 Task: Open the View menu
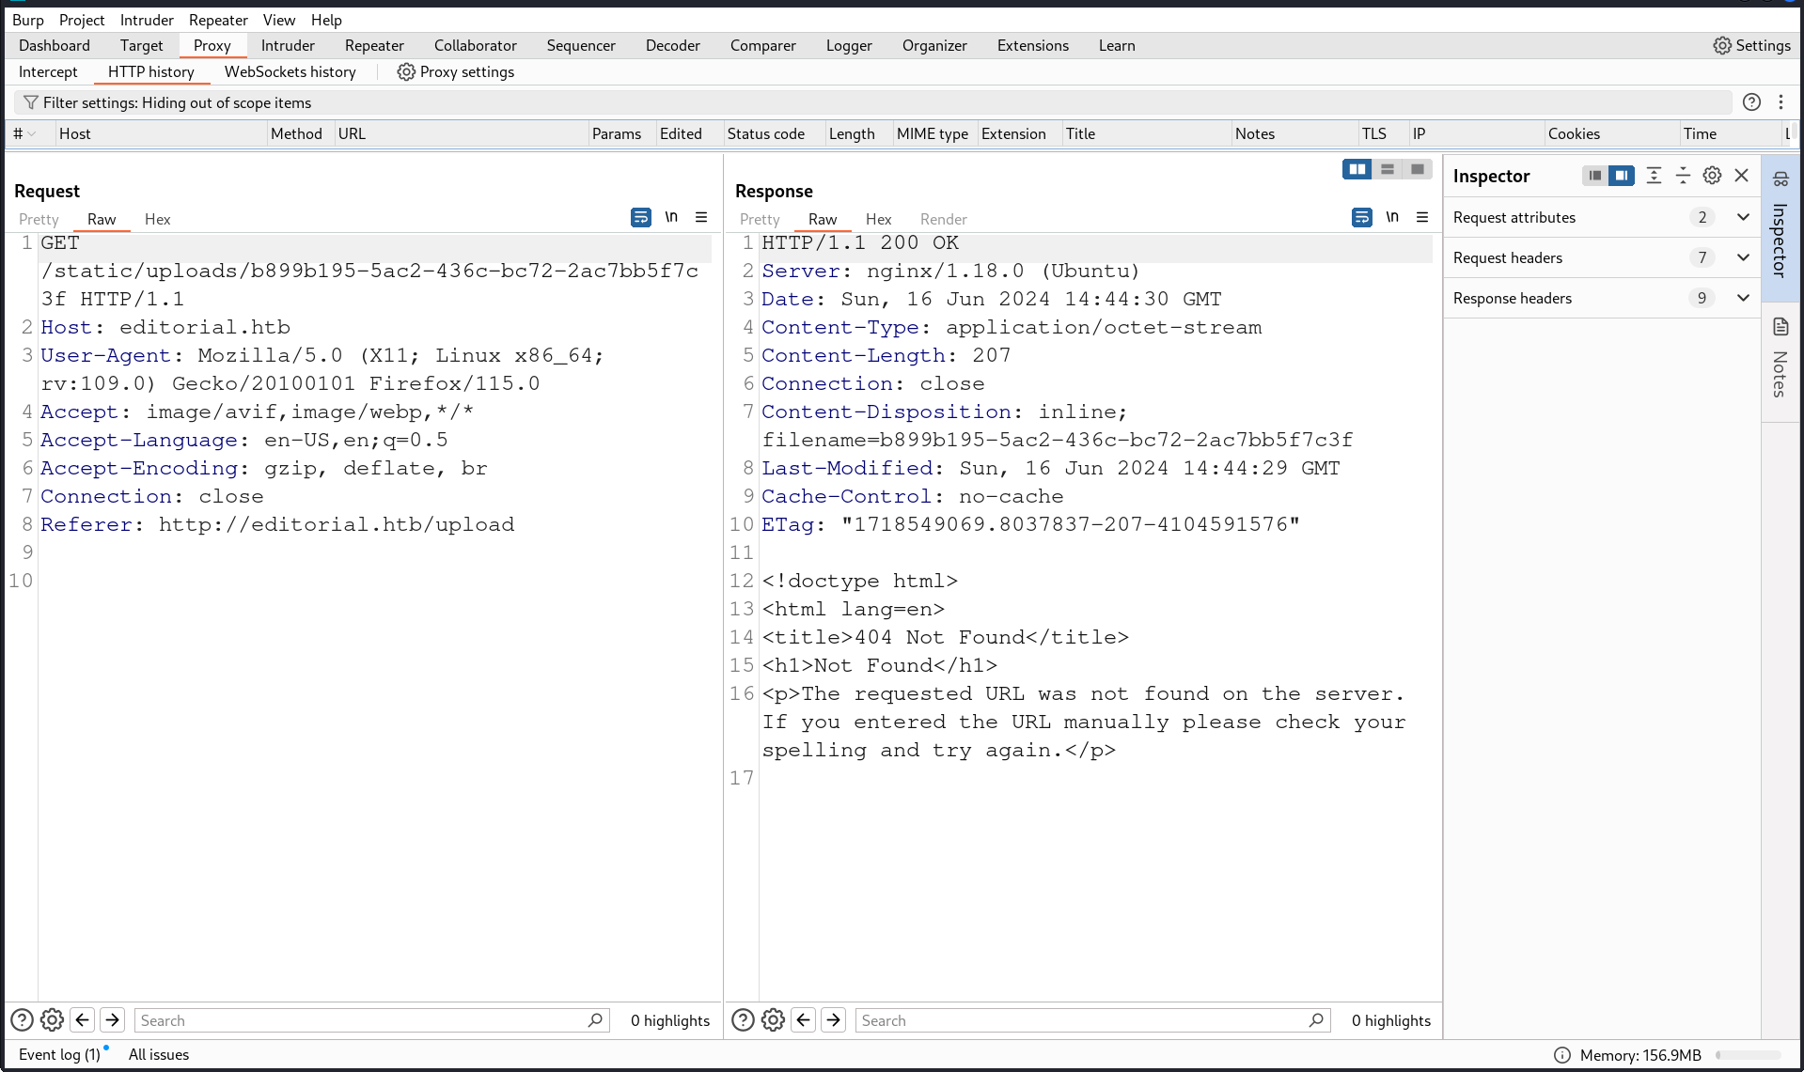(279, 20)
